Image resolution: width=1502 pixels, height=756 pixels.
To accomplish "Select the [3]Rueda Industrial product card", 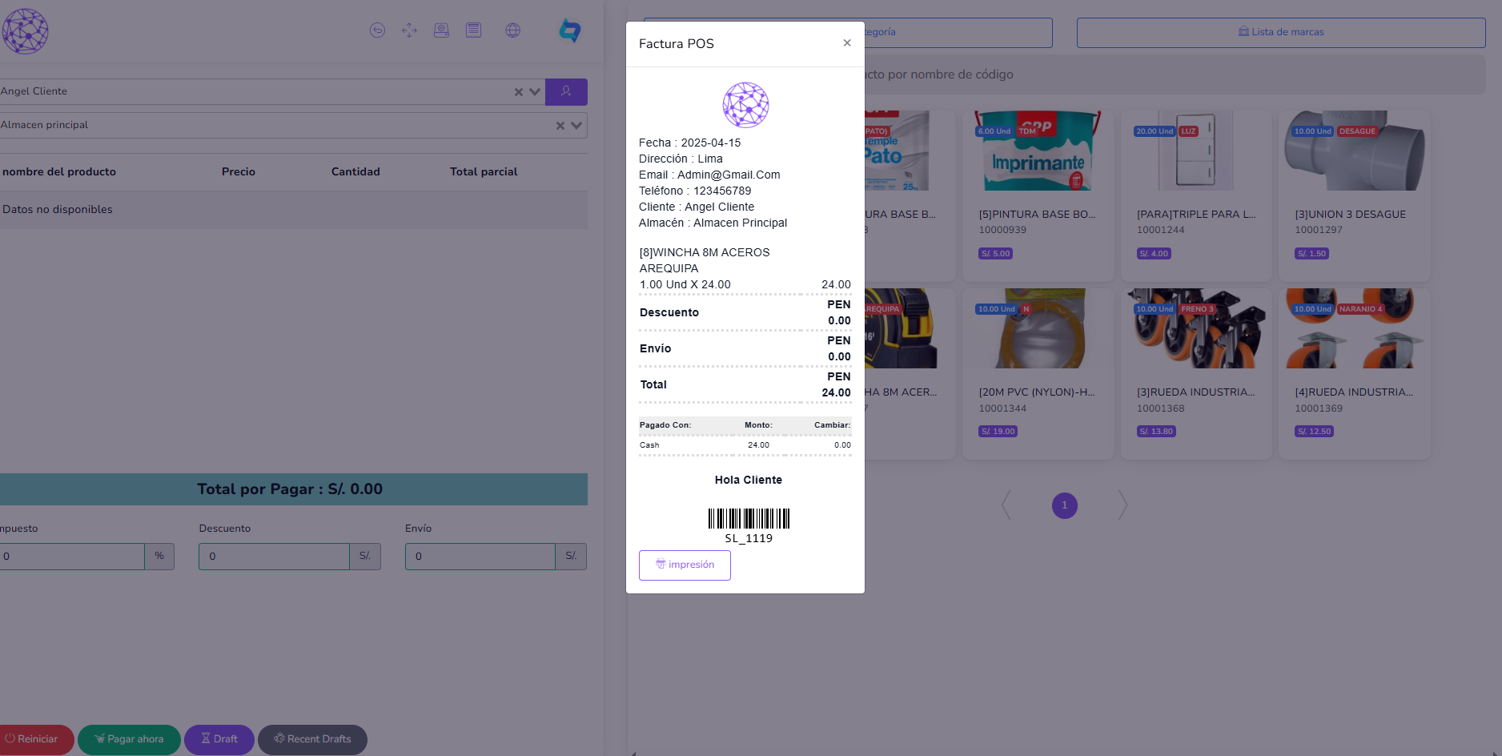I will pyautogui.click(x=1196, y=374).
